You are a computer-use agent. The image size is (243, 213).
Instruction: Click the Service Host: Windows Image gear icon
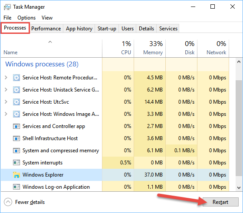(x=16, y=114)
